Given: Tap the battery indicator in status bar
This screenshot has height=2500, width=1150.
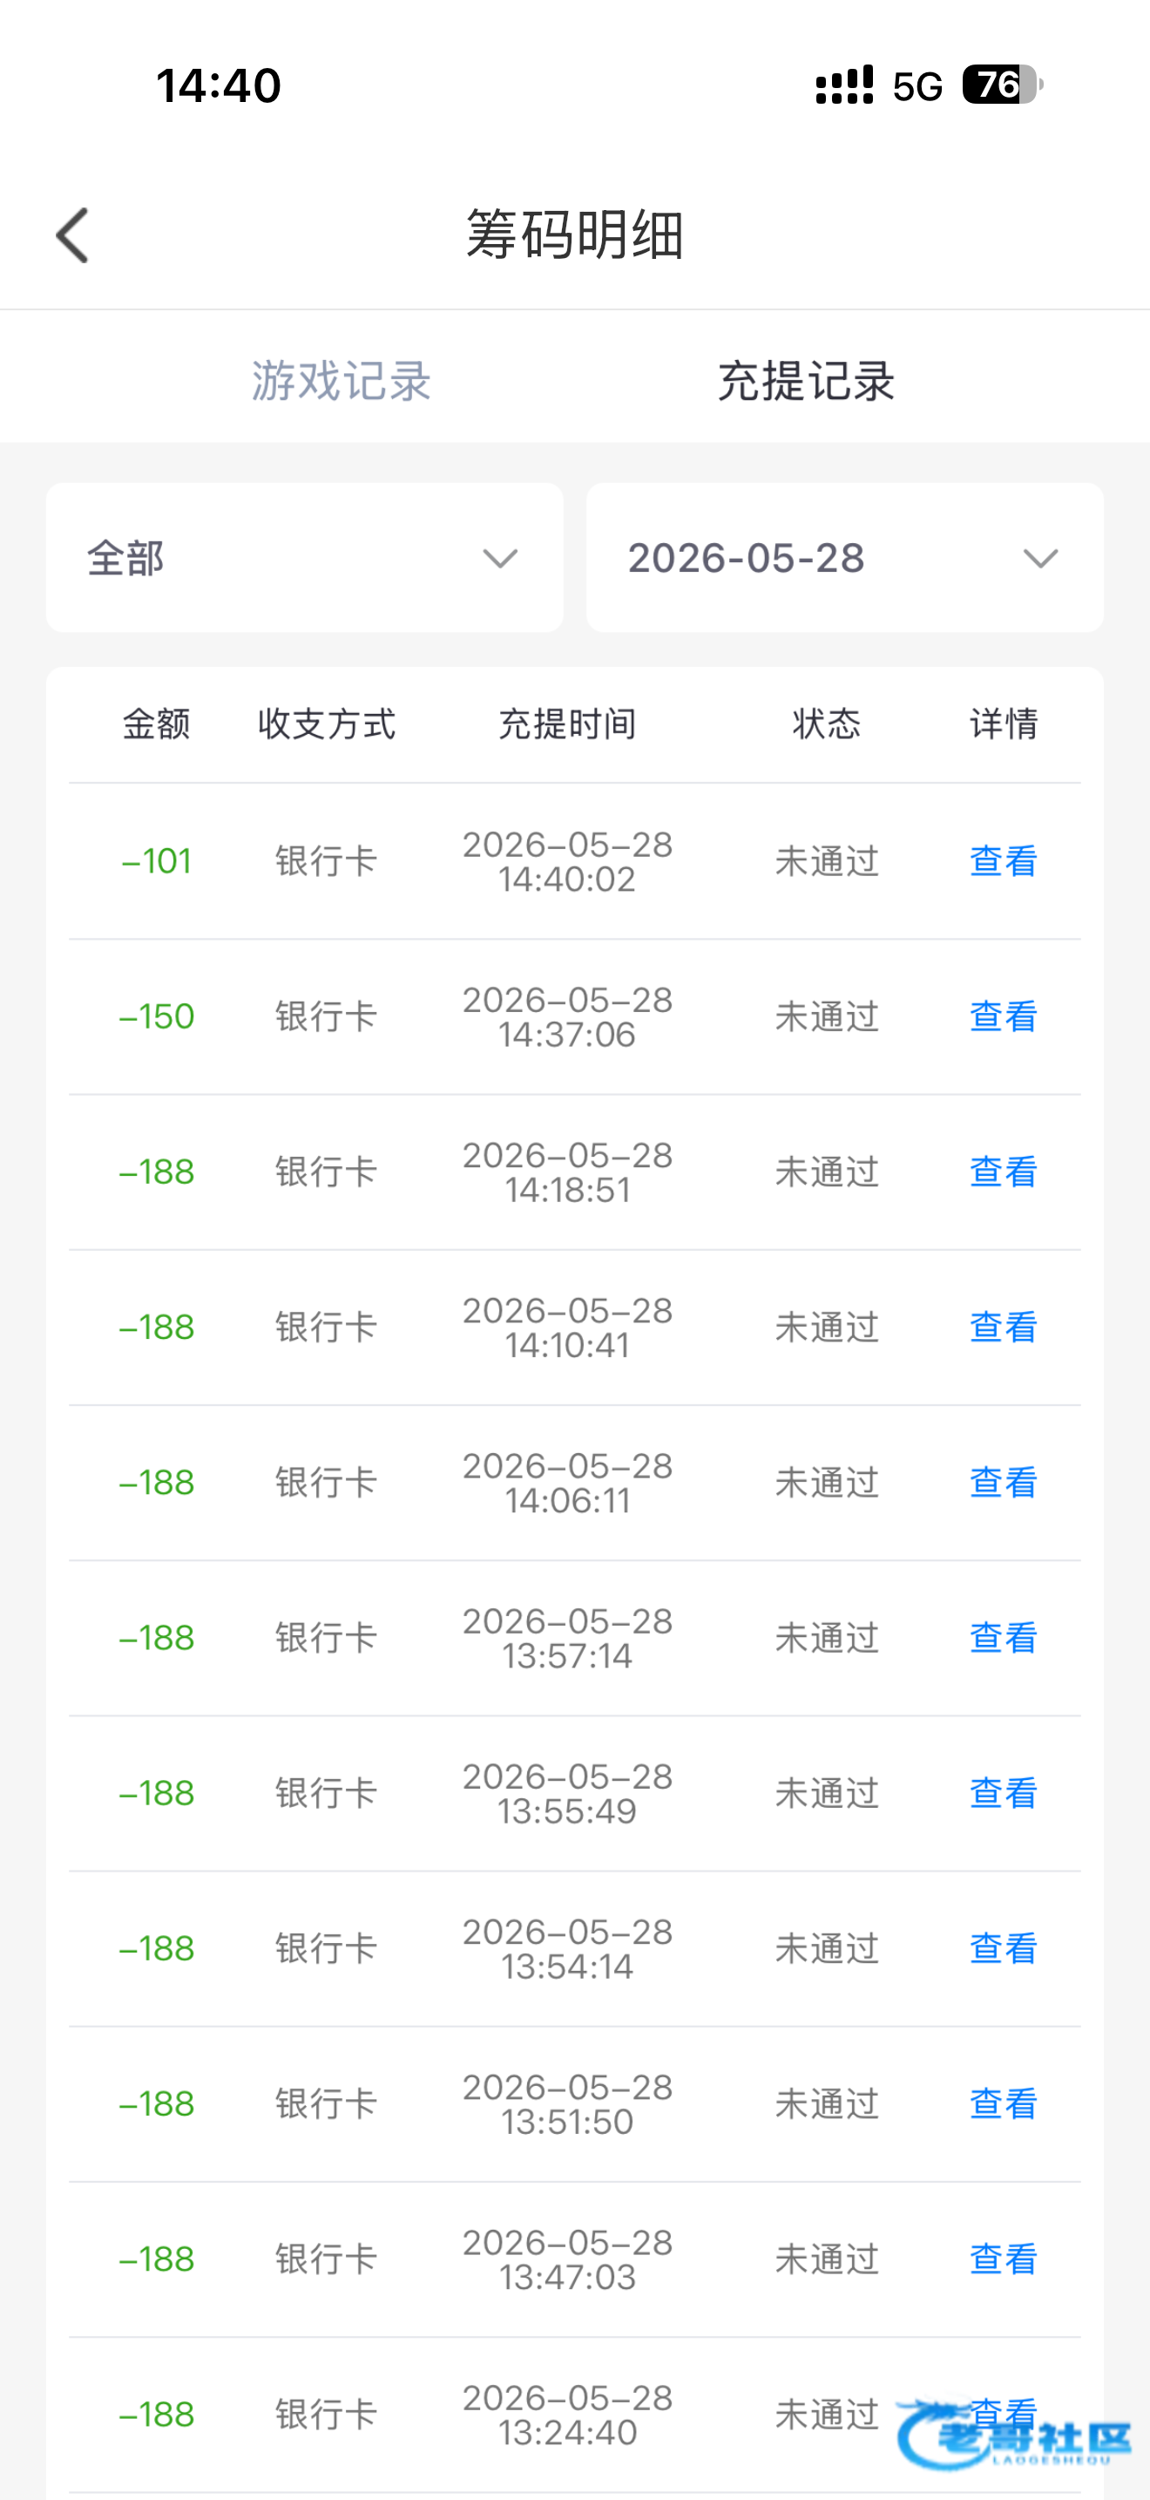Looking at the screenshot, I should pyautogui.click(x=1002, y=85).
